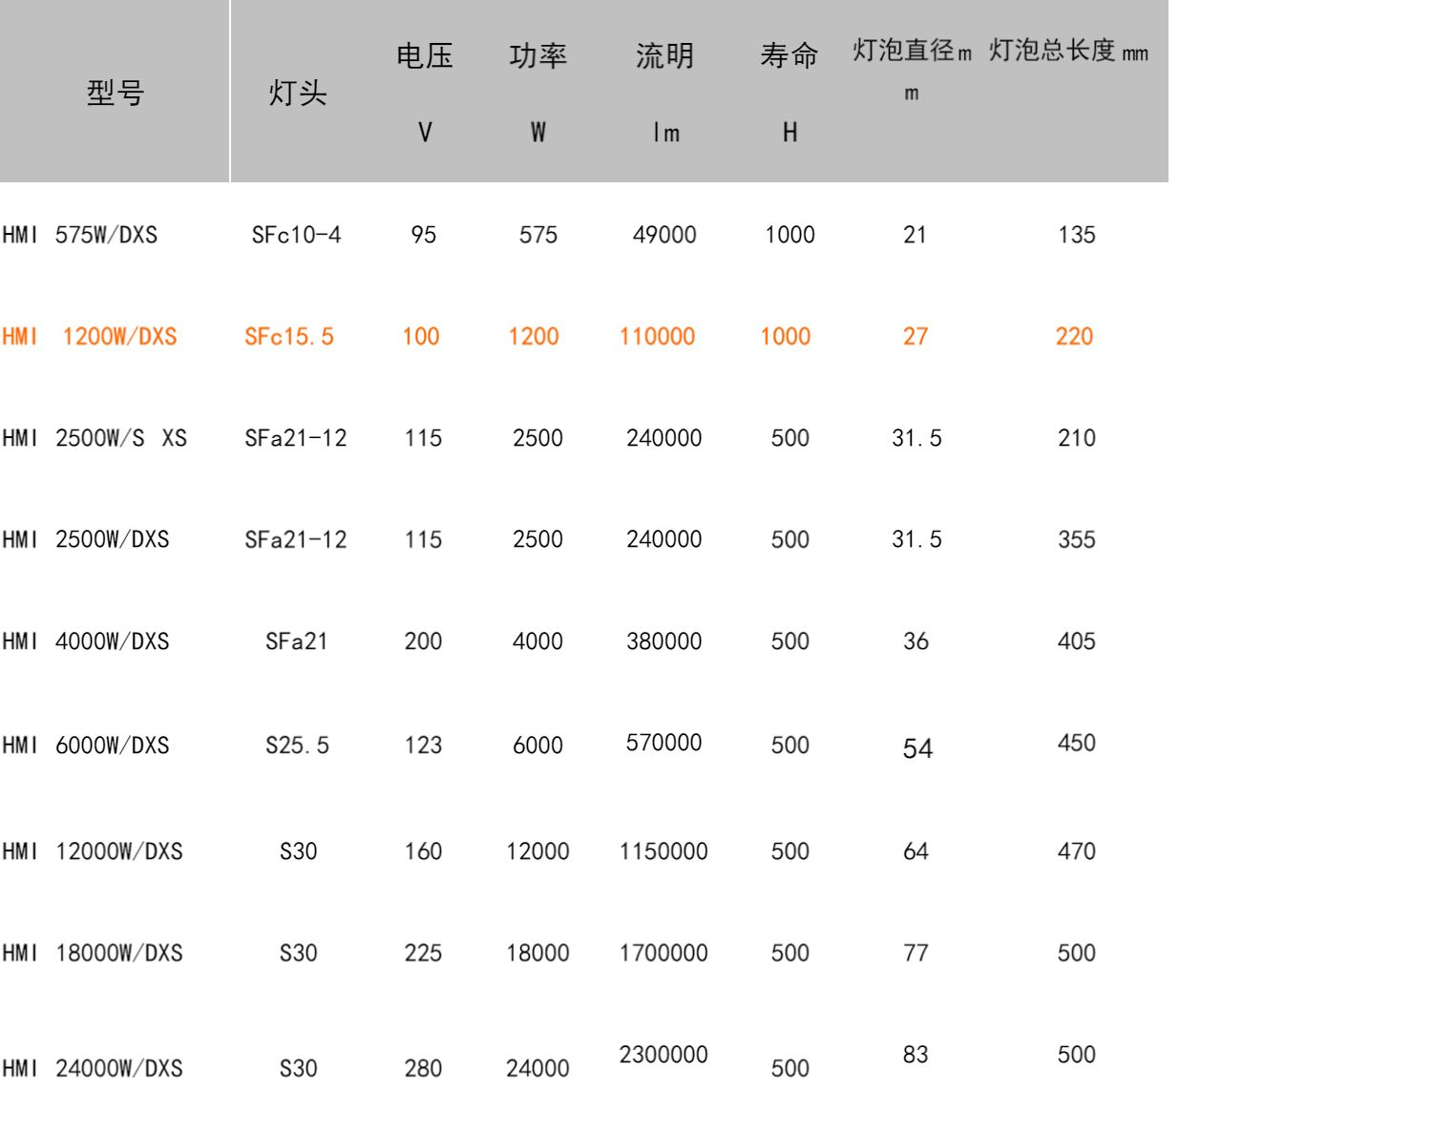The width and height of the screenshot is (1432, 1133).
Task: Click the 灯泡总长度 mm header
Action: coord(1068,51)
